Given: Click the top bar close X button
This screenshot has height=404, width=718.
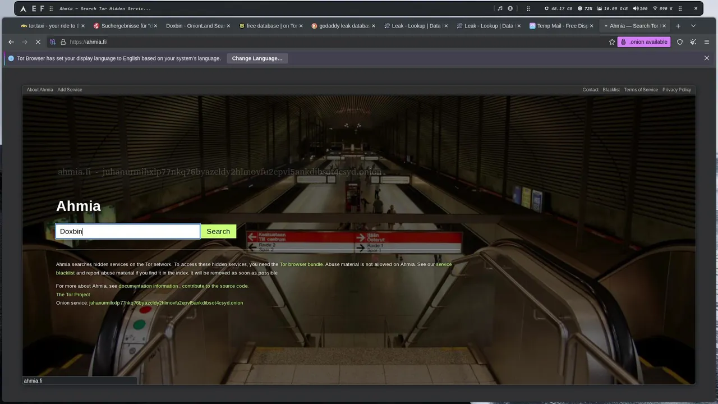Looking at the screenshot, I should click(x=696, y=8).
